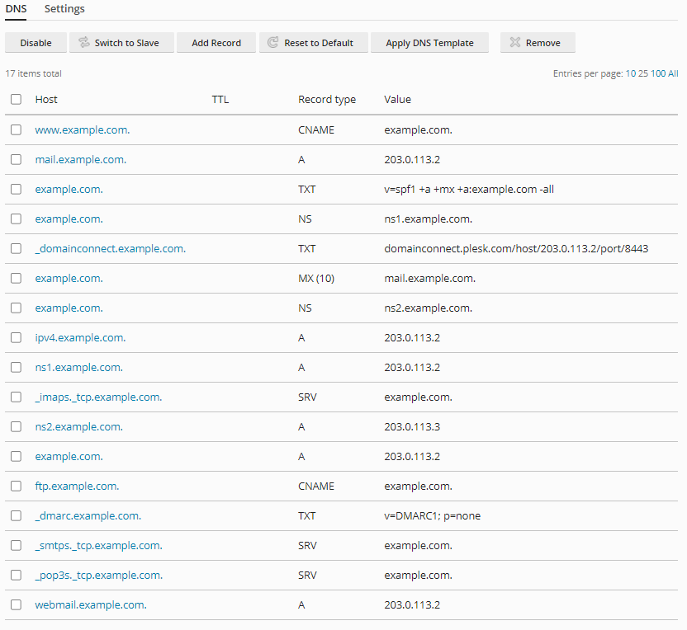Click Apply DNS Template button
687x630 pixels.
429,43
